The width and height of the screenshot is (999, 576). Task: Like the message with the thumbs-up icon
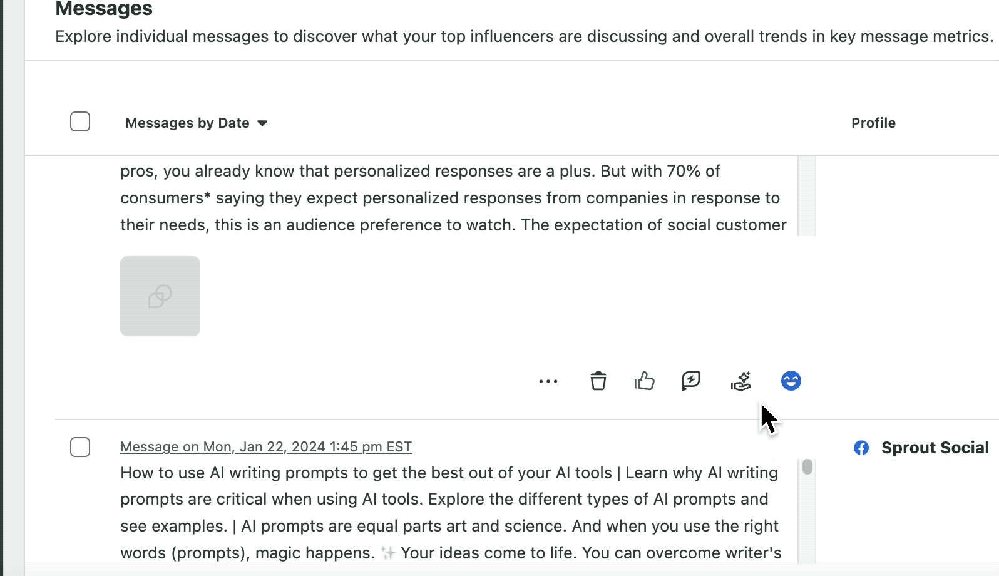pos(644,381)
